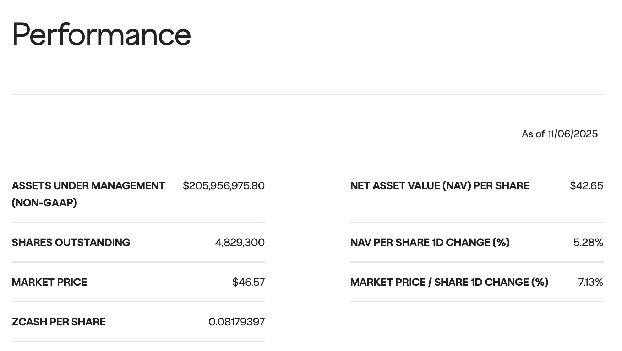
Task: Select the $42.65 NAV value
Action: click(586, 186)
